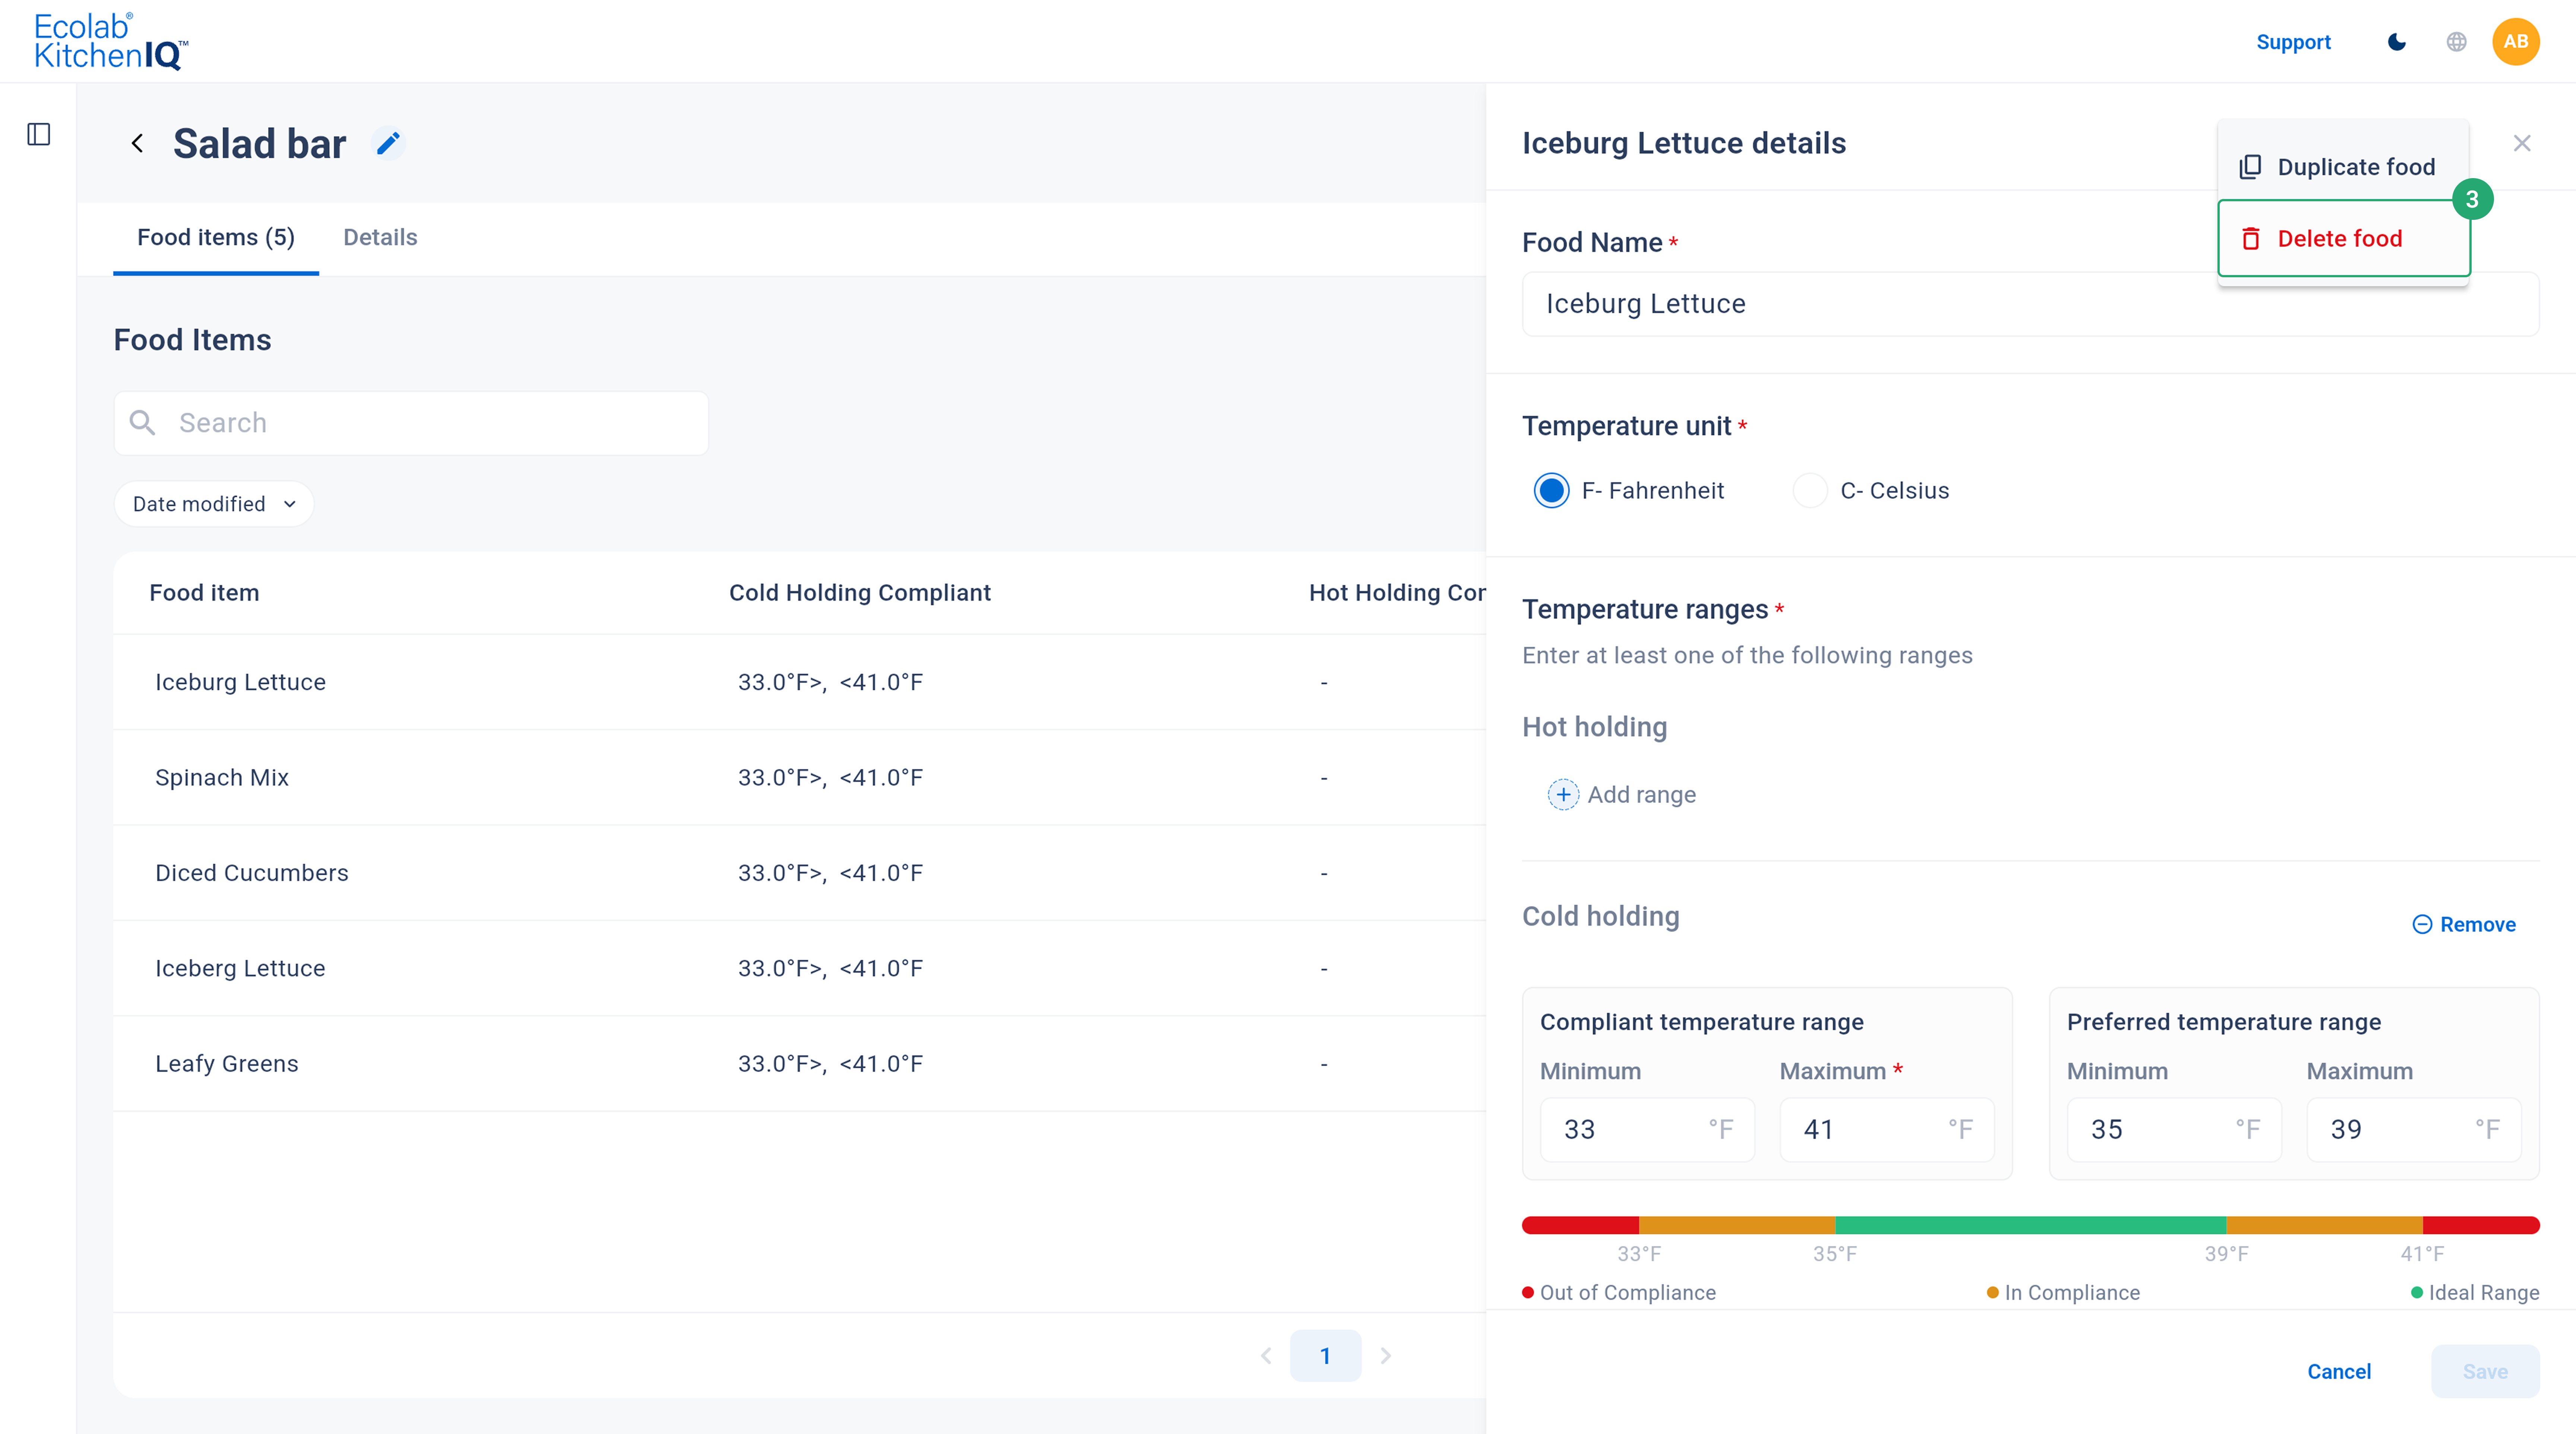The height and width of the screenshot is (1434, 2576).
Task: Focus the Search food items field
Action: pos(411,423)
